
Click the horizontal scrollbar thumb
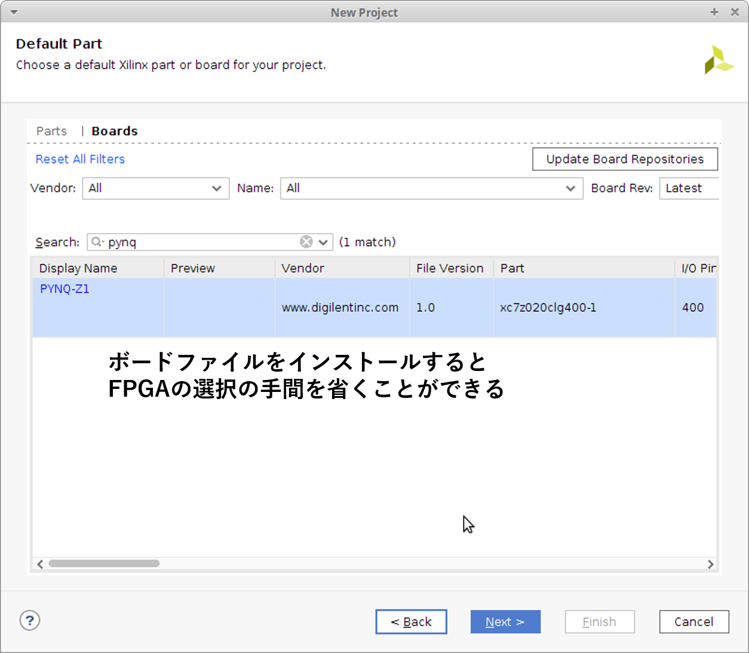coord(104,563)
